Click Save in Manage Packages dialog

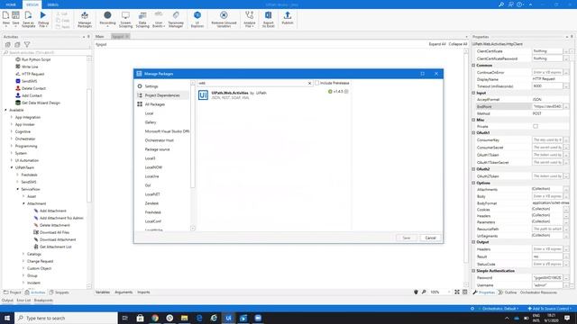[x=407, y=238]
